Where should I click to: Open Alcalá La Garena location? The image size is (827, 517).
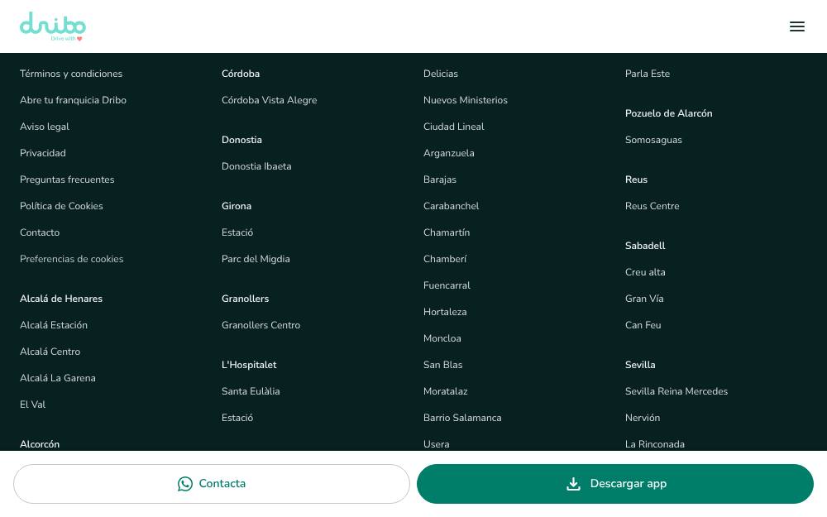tap(58, 378)
